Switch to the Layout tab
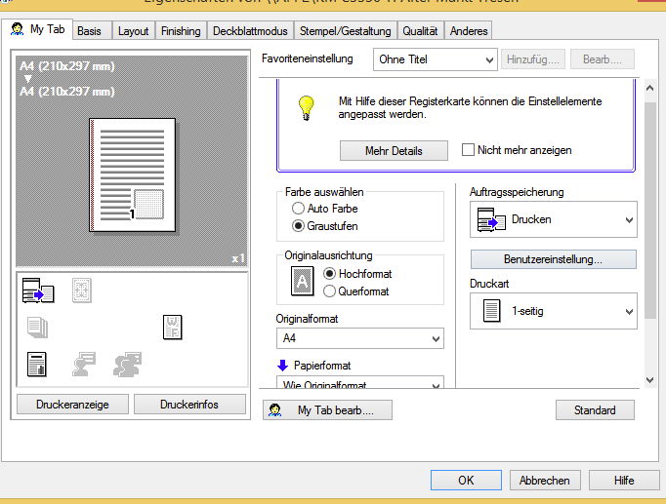The width and height of the screenshot is (666, 504). pos(134,31)
